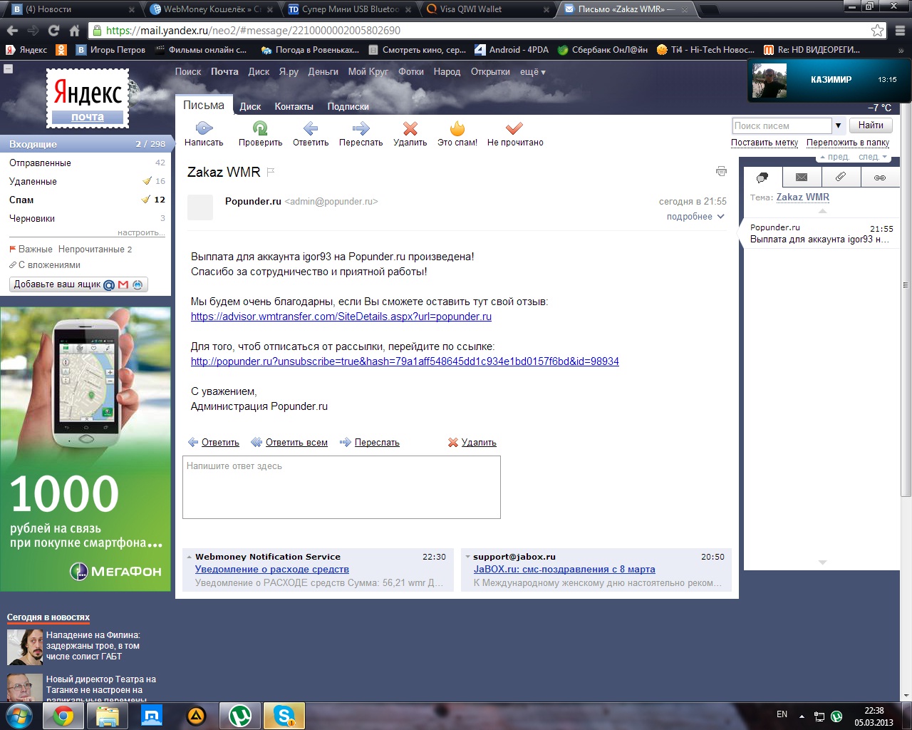The height and width of the screenshot is (730, 912).
Task: Open AIMP player icon in taskbar
Action: (196, 716)
